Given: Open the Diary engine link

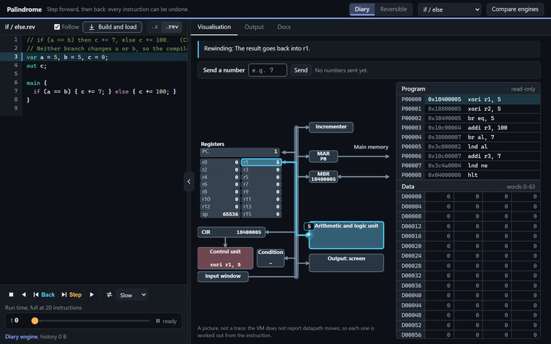Looking at the screenshot, I should pyautogui.click(x=21, y=336).
